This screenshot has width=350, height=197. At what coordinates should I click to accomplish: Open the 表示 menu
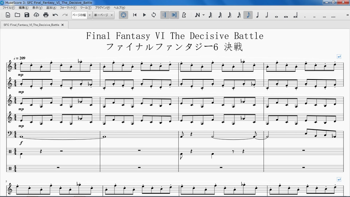click(37, 8)
